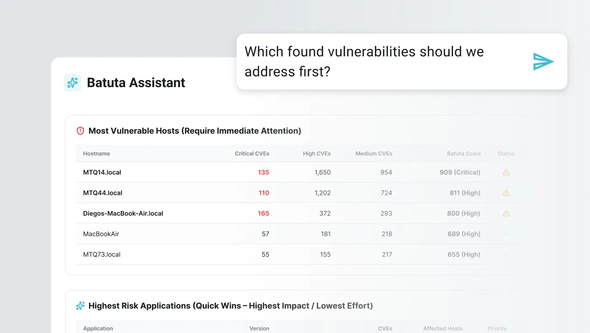Image resolution: width=590 pixels, height=333 pixels.
Task: Click the Hostname column header
Action: point(97,154)
